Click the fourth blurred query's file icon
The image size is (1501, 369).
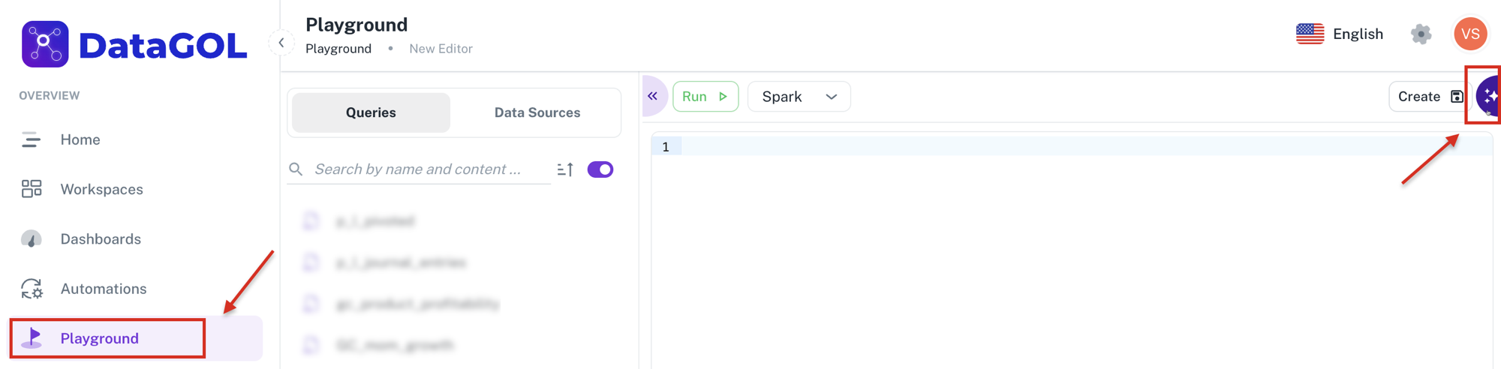[x=311, y=345]
